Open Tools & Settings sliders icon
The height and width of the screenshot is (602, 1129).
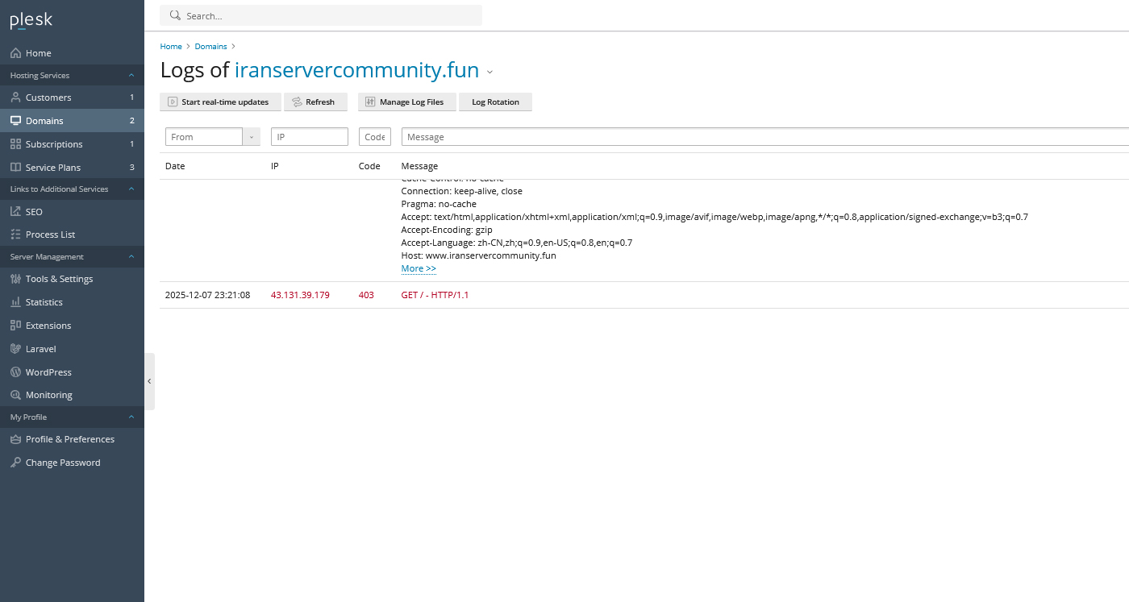(x=15, y=279)
